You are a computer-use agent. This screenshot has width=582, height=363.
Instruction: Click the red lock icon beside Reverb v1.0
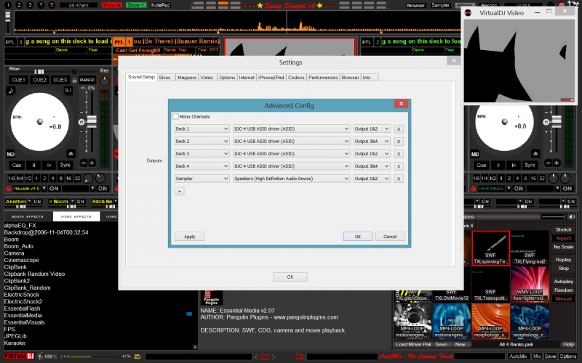[x=9, y=189]
